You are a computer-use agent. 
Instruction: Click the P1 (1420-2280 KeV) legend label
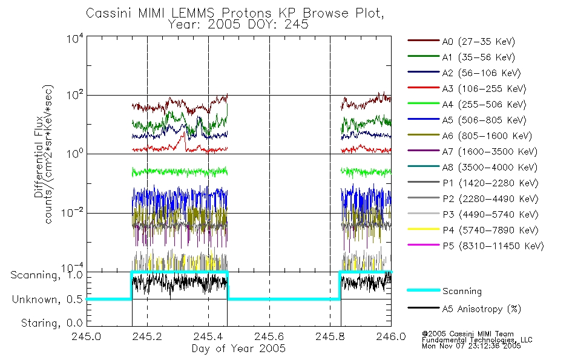(490, 183)
